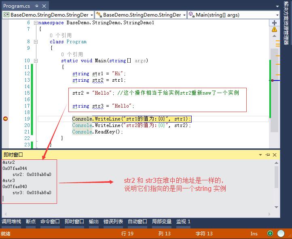This screenshot has height=239, width=292.
Task: Click the Immediate window horizontal scroll left arrow
Action: point(6,214)
